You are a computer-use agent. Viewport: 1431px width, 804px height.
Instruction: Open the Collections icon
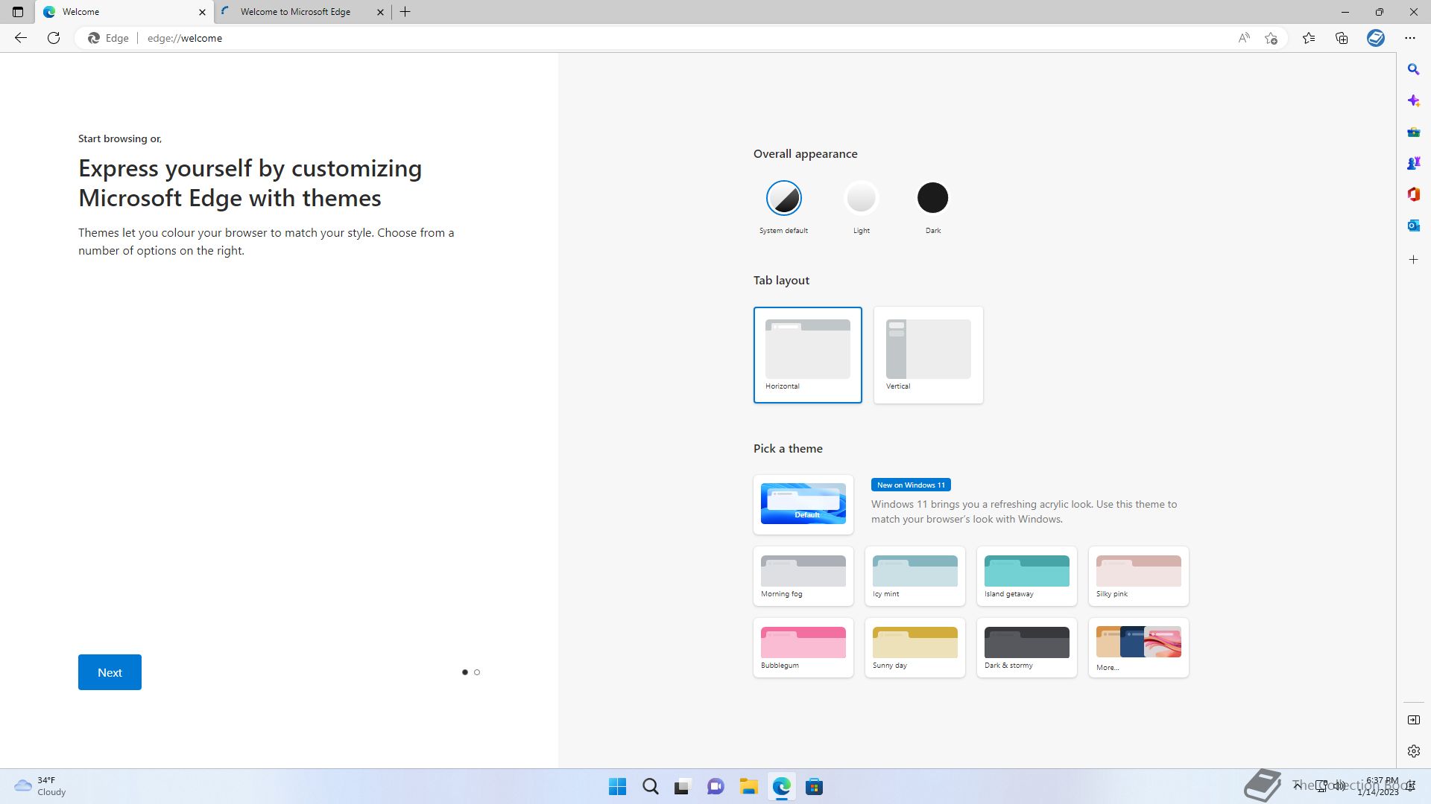[1342, 38]
